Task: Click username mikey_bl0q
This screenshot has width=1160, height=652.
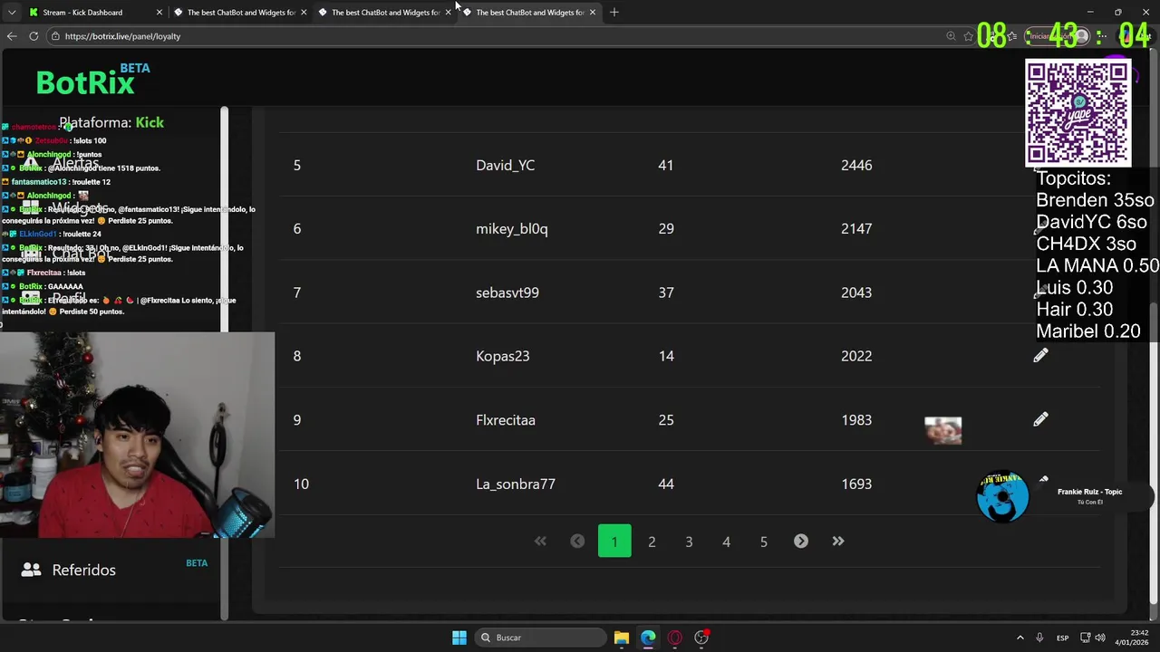Action: pyautogui.click(x=512, y=229)
